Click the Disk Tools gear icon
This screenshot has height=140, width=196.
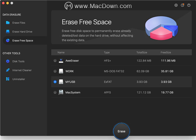coord(8,61)
